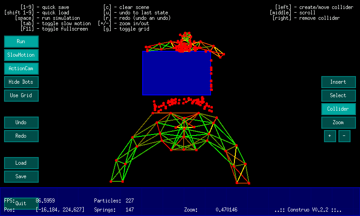Toggle the ActionCam option
Image resolution: width=360 pixels, height=216 pixels.
pos(21,68)
